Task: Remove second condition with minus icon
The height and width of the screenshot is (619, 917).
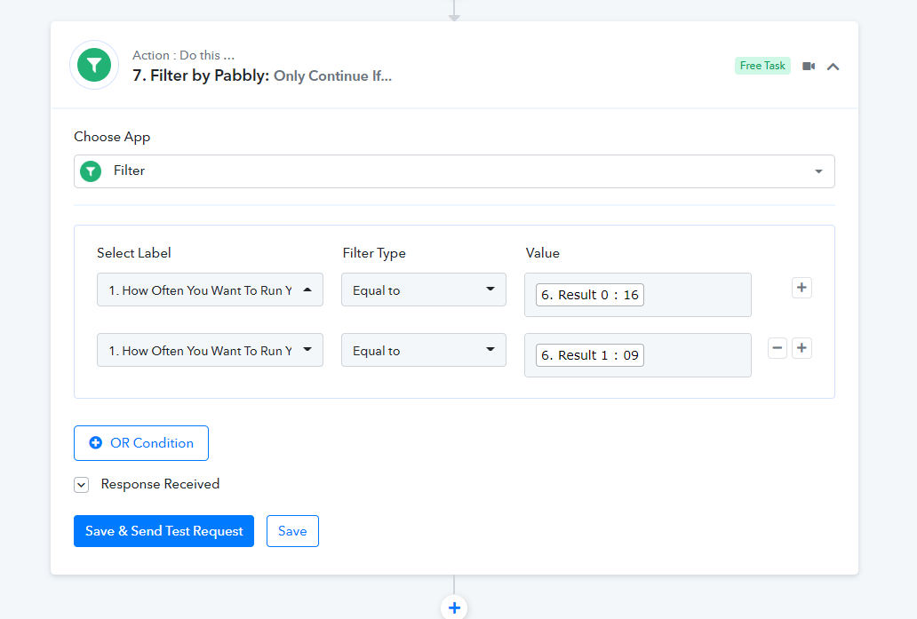Action: [x=777, y=348]
